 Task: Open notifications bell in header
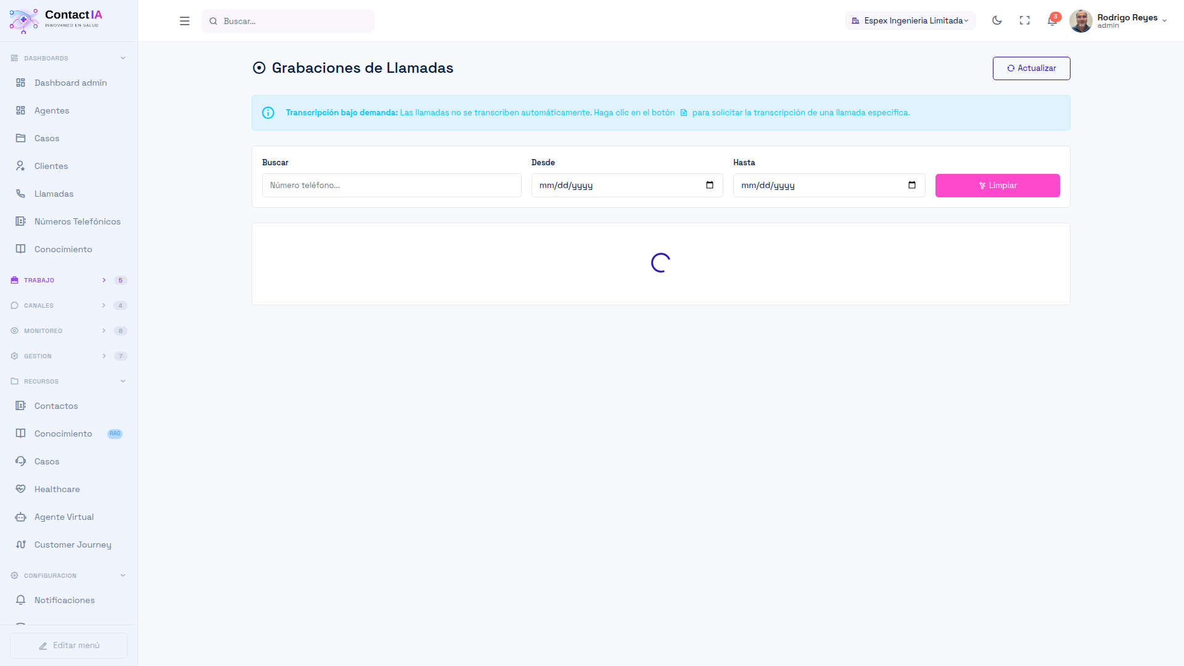[x=1052, y=21]
